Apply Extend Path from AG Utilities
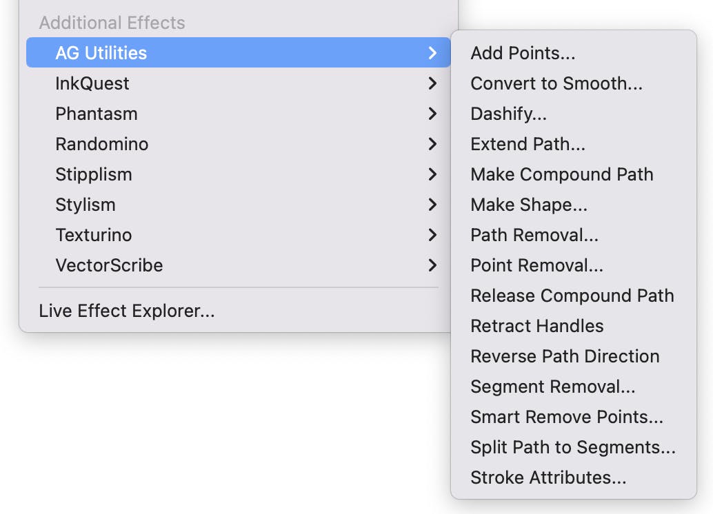 pos(528,144)
